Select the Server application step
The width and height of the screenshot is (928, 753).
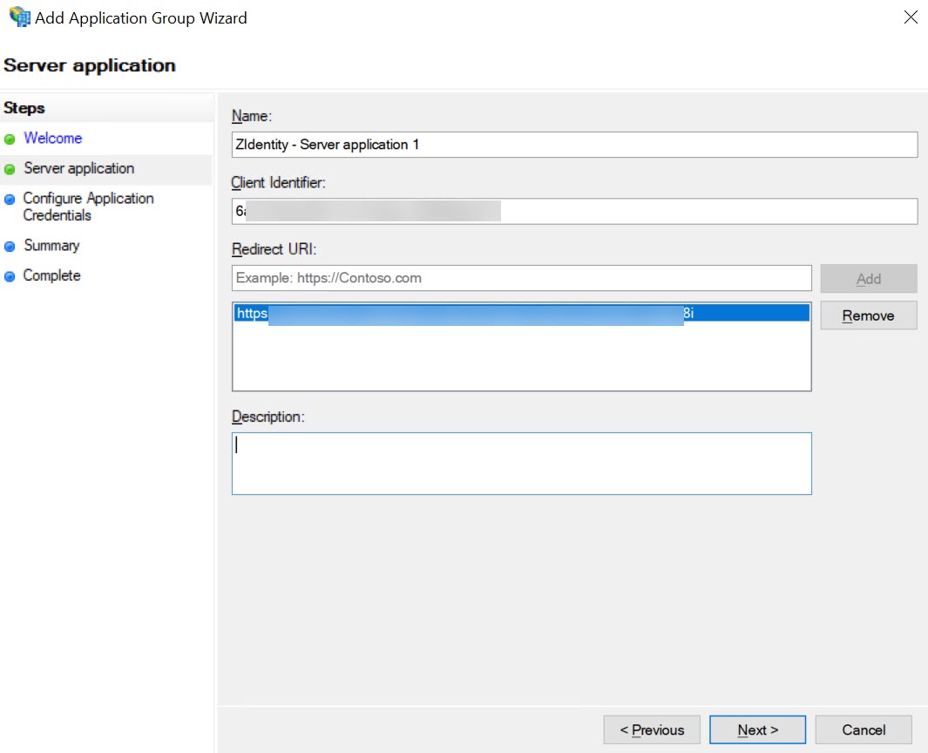(78, 168)
